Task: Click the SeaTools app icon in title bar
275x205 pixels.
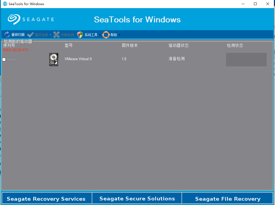Action: coord(5,4)
